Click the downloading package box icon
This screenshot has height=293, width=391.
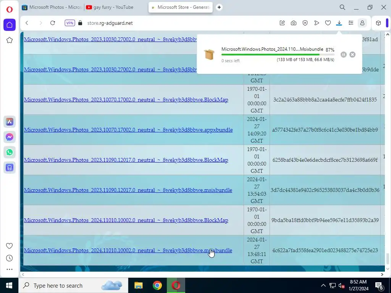209,54
